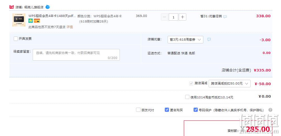Uncheck the 匿名购买 checkbox
The image size is (281, 136).
pos(167,110)
